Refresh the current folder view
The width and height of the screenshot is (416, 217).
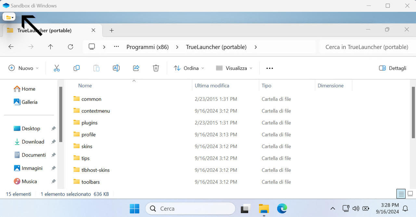pos(71,47)
